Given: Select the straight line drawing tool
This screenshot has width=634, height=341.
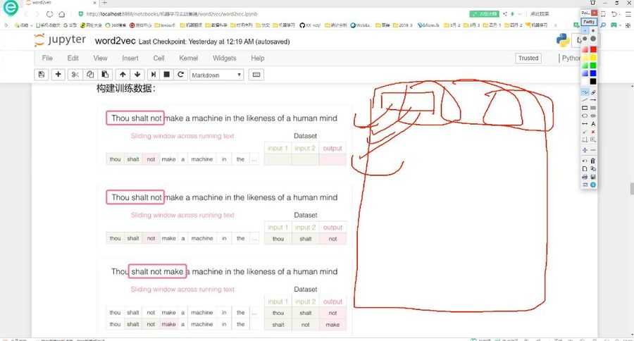Looking at the screenshot, I should pos(585,100).
